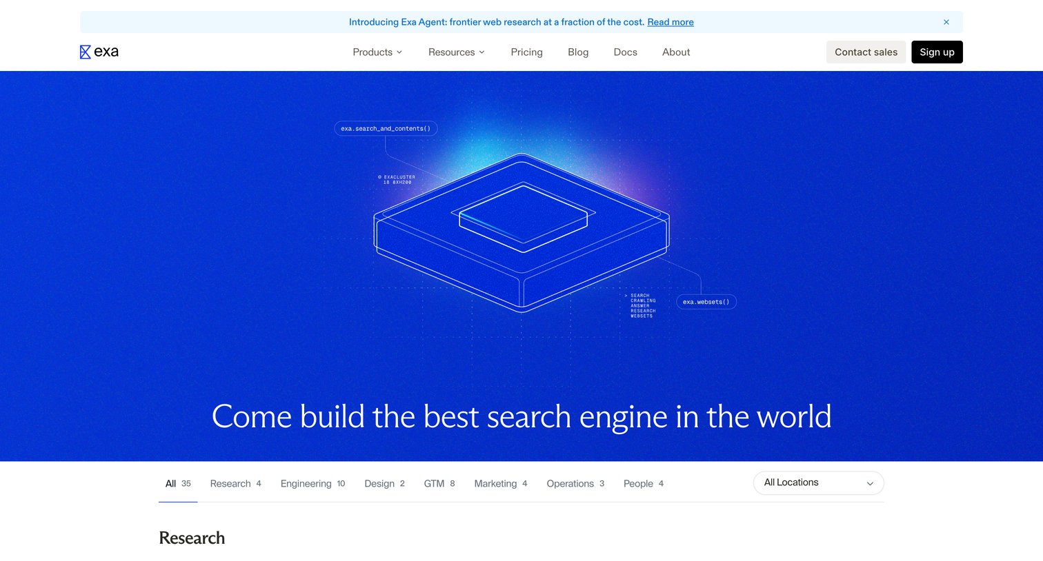Show the Marketing job listings tab
Screen dimensions: 1043x561
[x=501, y=484]
